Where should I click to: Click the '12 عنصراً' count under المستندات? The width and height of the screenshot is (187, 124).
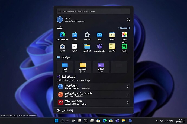83,71
